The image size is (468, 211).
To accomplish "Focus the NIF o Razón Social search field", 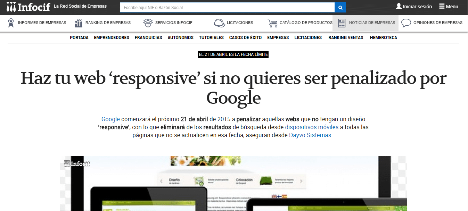I will (227, 7).
